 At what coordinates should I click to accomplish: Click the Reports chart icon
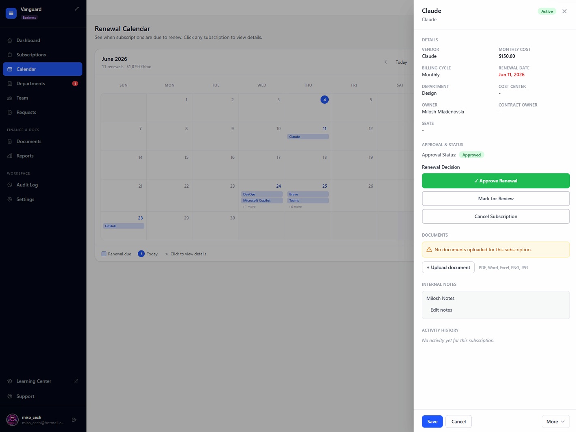pyautogui.click(x=10, y=156)
